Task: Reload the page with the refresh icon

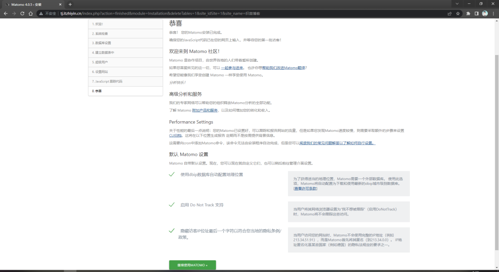Action: (22, 13)
